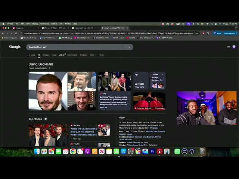Open The Mirror story about Victoria and David
The width and height of the screenshot is (239, 179).
pyautogui.click(x=84, y=132)
